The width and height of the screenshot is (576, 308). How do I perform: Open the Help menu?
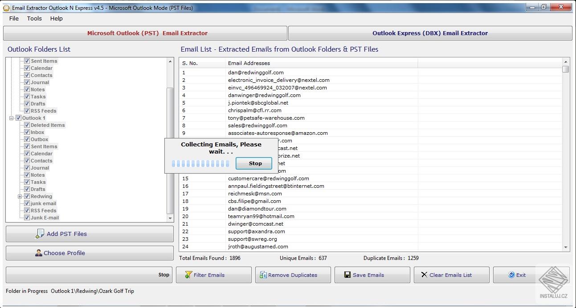pos(57,18)
